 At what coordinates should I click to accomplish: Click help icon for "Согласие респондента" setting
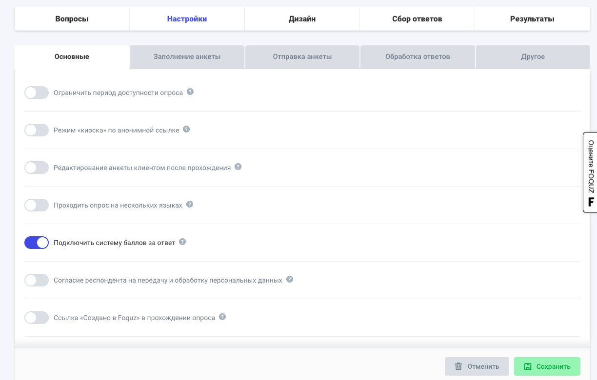[290, 280]
